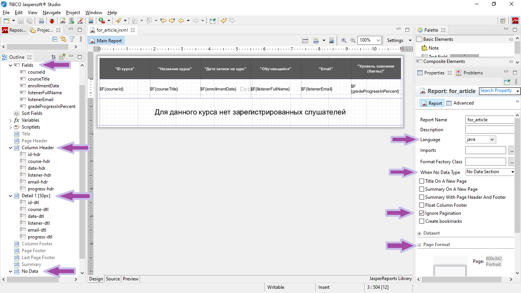Click the Link with Editor arrows icon

(63, 39)
